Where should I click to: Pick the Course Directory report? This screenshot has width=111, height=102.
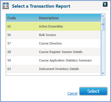pyautogui.click(x=54, y=43)
